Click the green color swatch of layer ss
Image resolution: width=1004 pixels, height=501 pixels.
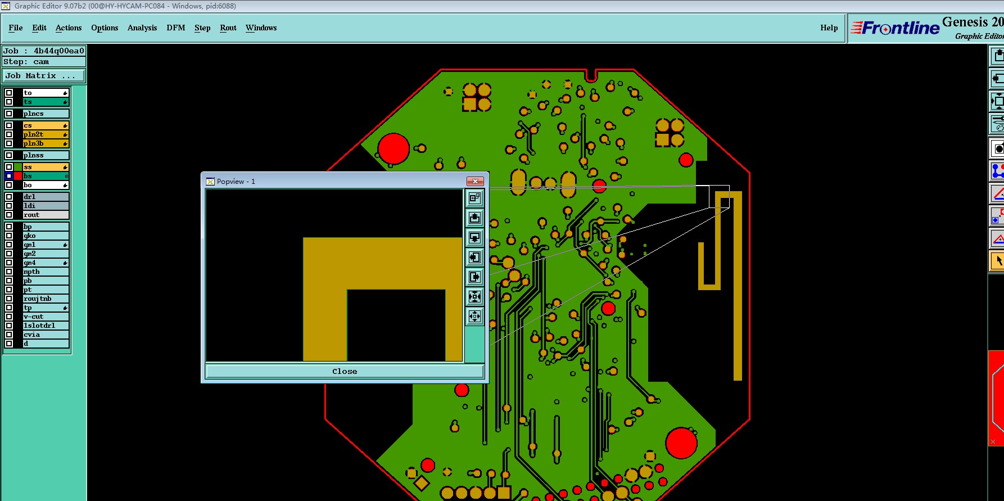click(18, 167)
